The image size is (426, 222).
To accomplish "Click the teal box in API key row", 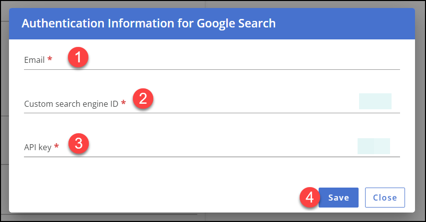I will tap(374, 146).
